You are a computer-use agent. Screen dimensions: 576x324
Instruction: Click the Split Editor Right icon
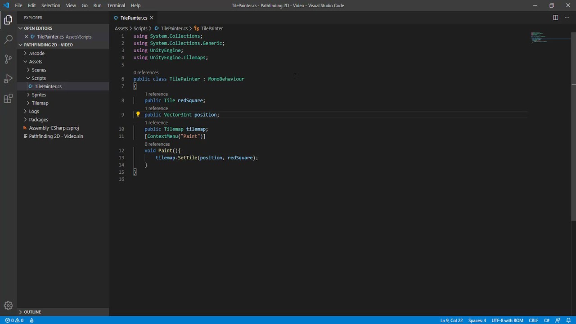pyautogui.click(x=555, y=18)
